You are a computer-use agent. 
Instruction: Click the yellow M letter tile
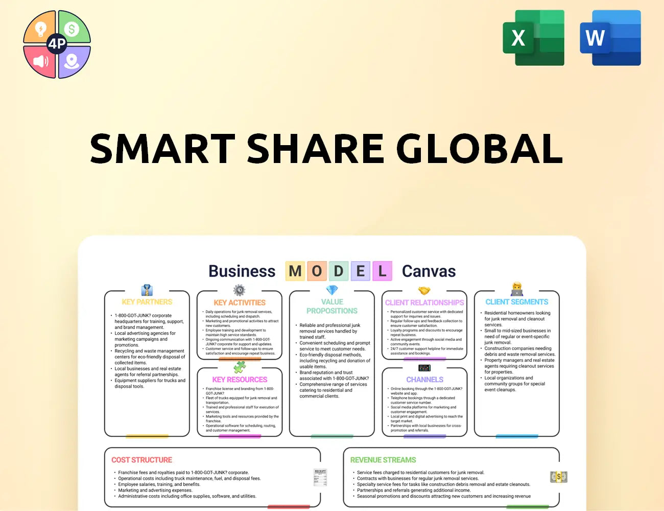(295, 271)
